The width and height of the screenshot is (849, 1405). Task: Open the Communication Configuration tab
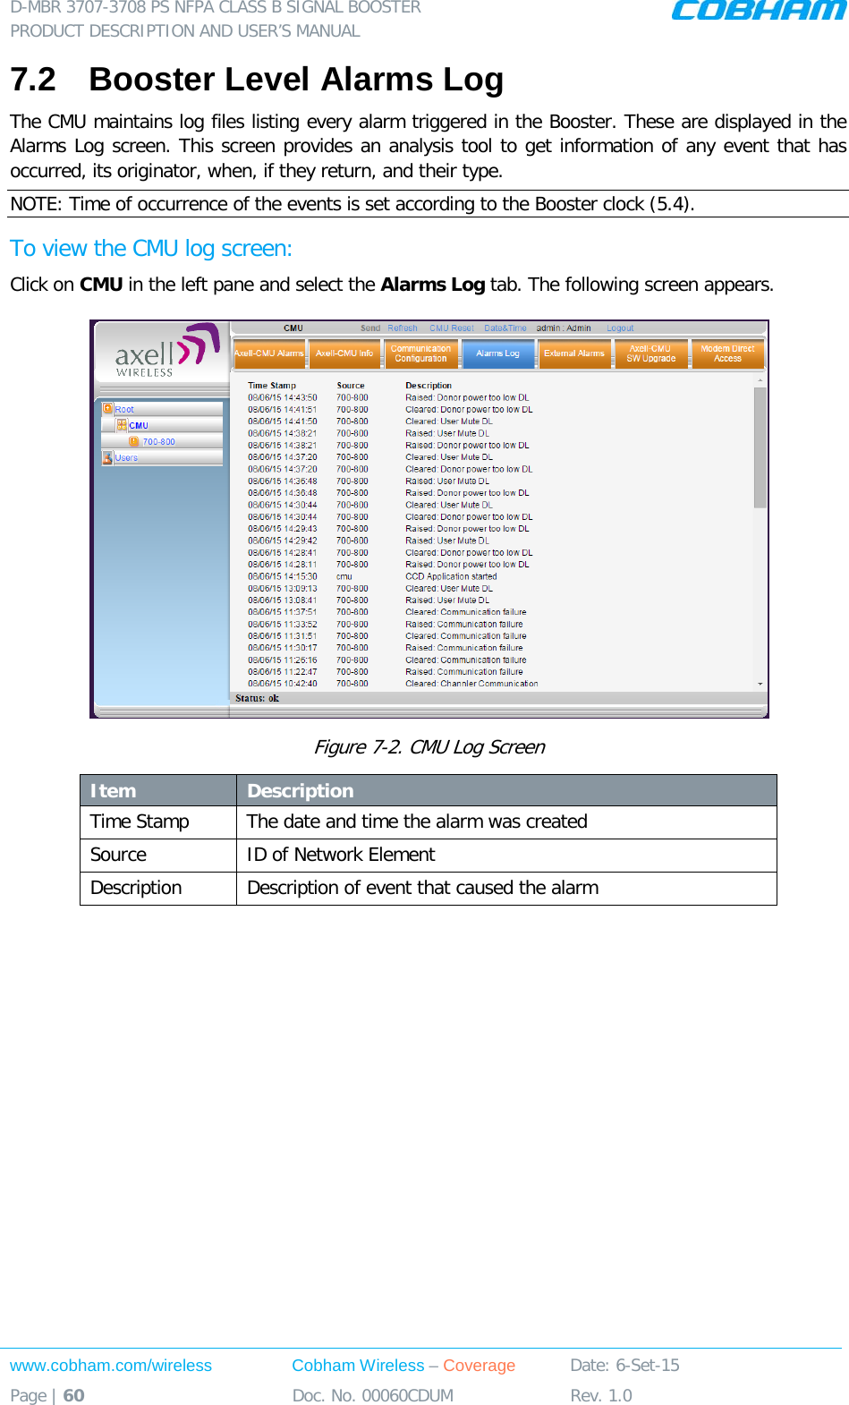coord(420,353)
